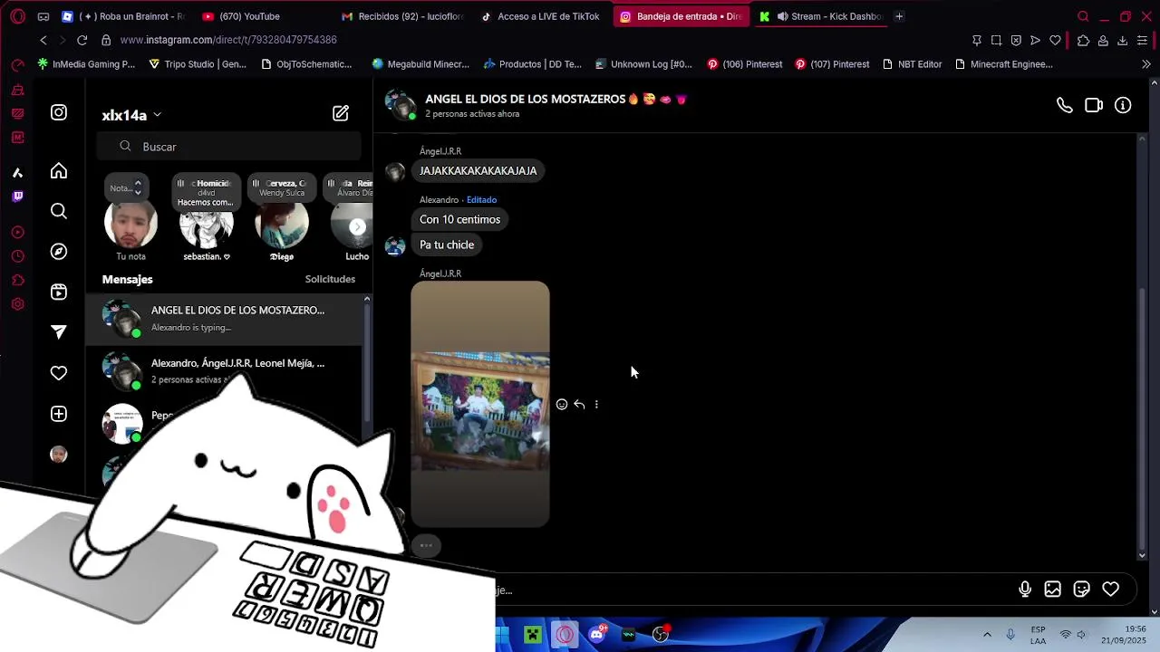Viewport: 1160px width, 652px height.
Task: Open Opera easy setup sliders icon
Action: [x=1142, y=41]
